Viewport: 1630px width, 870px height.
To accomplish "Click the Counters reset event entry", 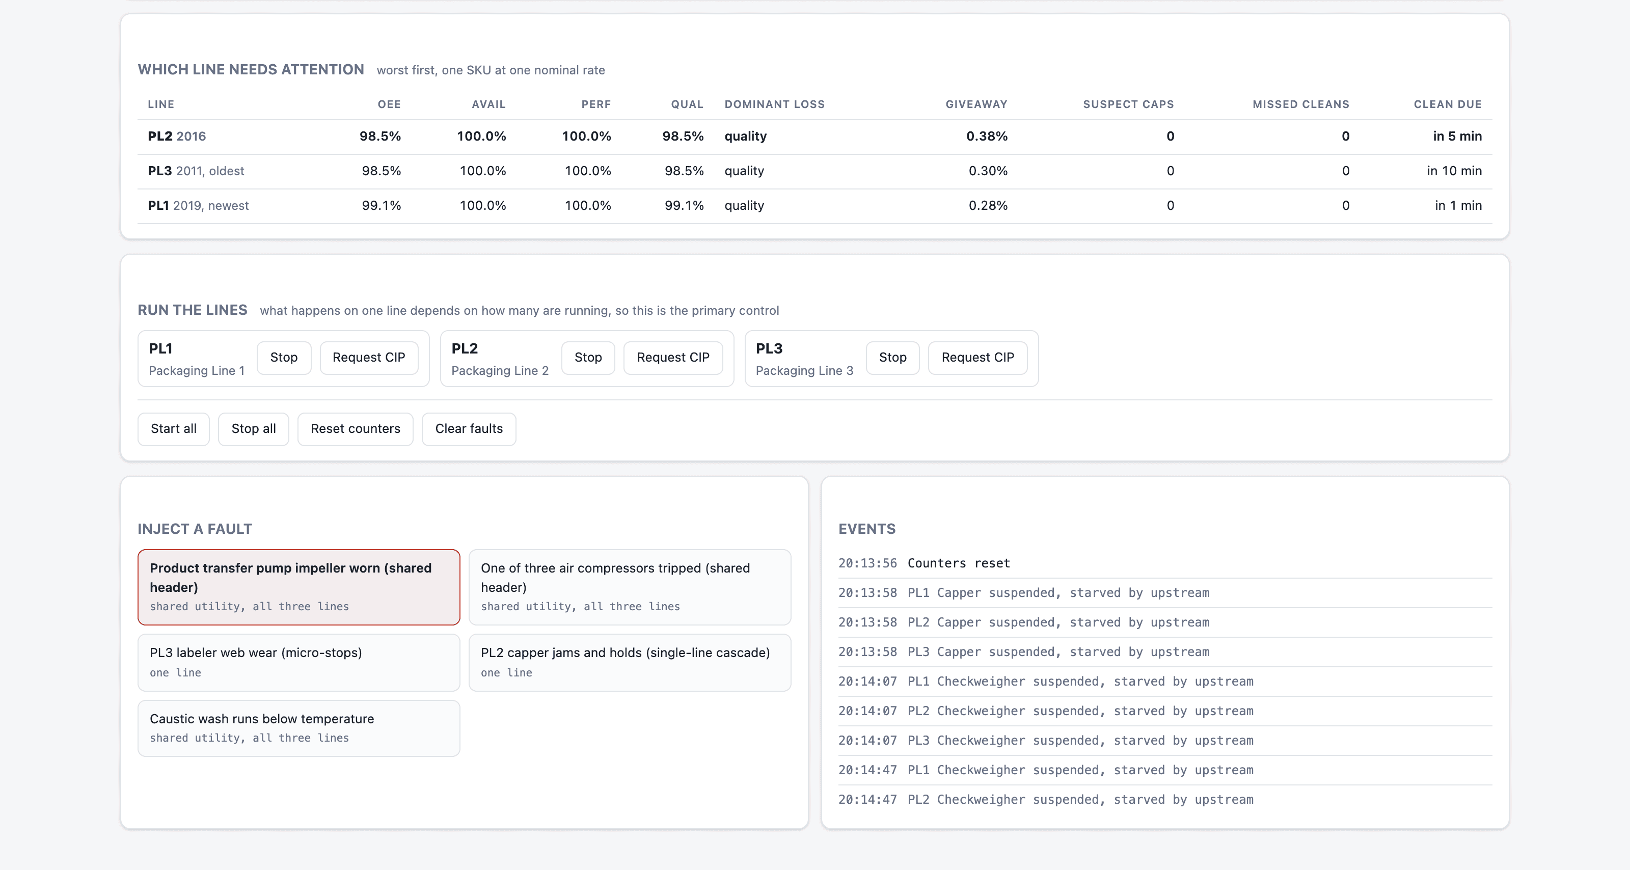I will pyautogui.click(x=1165, y=564).
